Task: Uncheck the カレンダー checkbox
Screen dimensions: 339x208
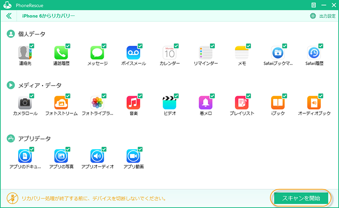Action: [x=176, y=46]
